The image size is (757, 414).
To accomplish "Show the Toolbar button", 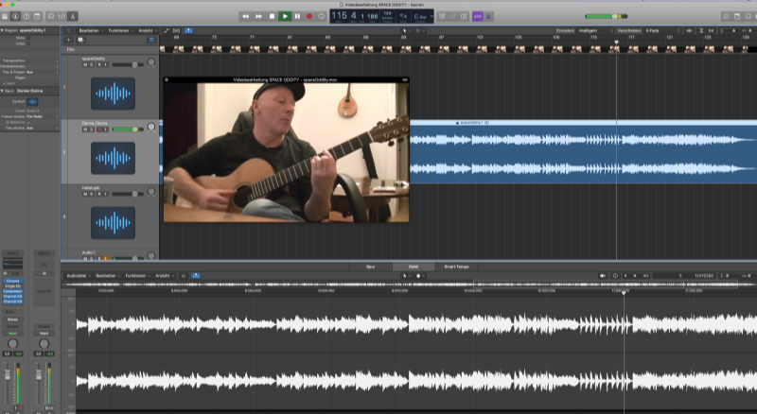I will (x=37, y=16).
